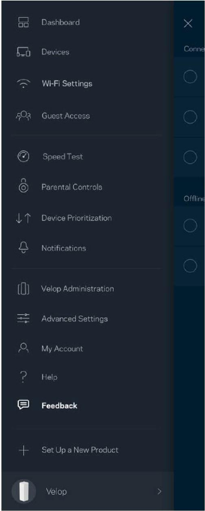The height and width of the screenshot is (511, 205).
Task: Open the Wi-Fi signal icon
Action: [x=23, y=84]
